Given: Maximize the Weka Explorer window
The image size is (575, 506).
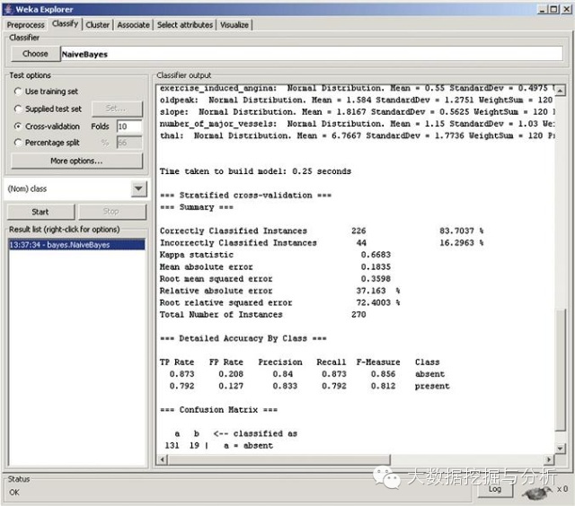Looking at the screenshot, I should (553, 9).
